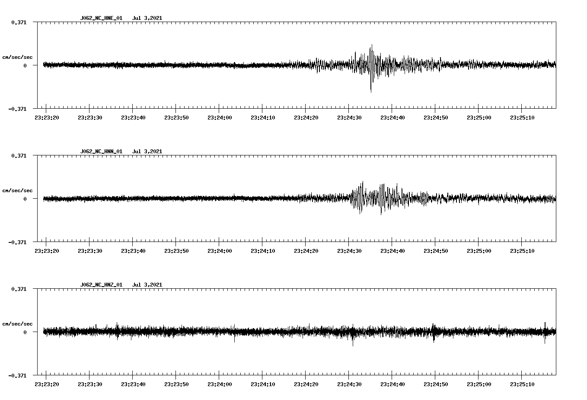Click the zero axis label of the HNE plot
The height and width of the screenshot is (400, 587).
click(x=25, y=66)
